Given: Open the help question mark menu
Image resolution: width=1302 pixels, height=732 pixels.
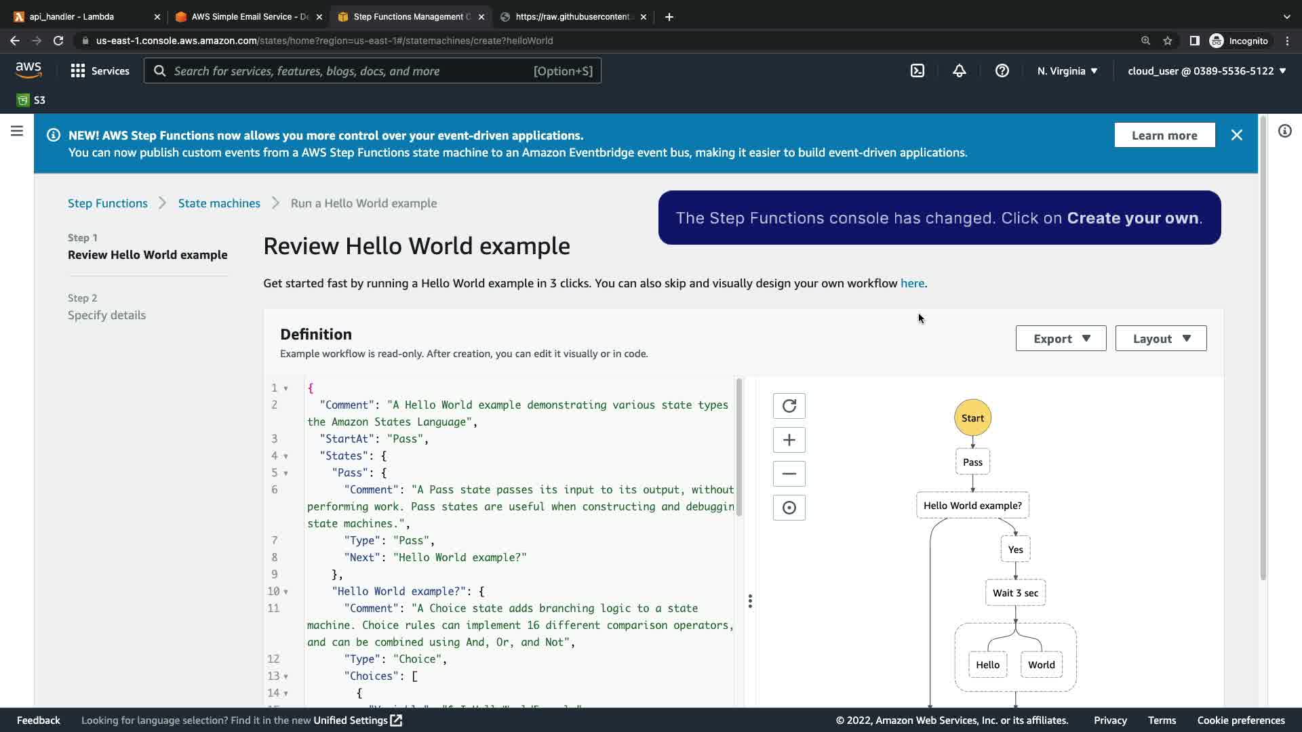Looking at the screenshot, I should (1002, 70).
